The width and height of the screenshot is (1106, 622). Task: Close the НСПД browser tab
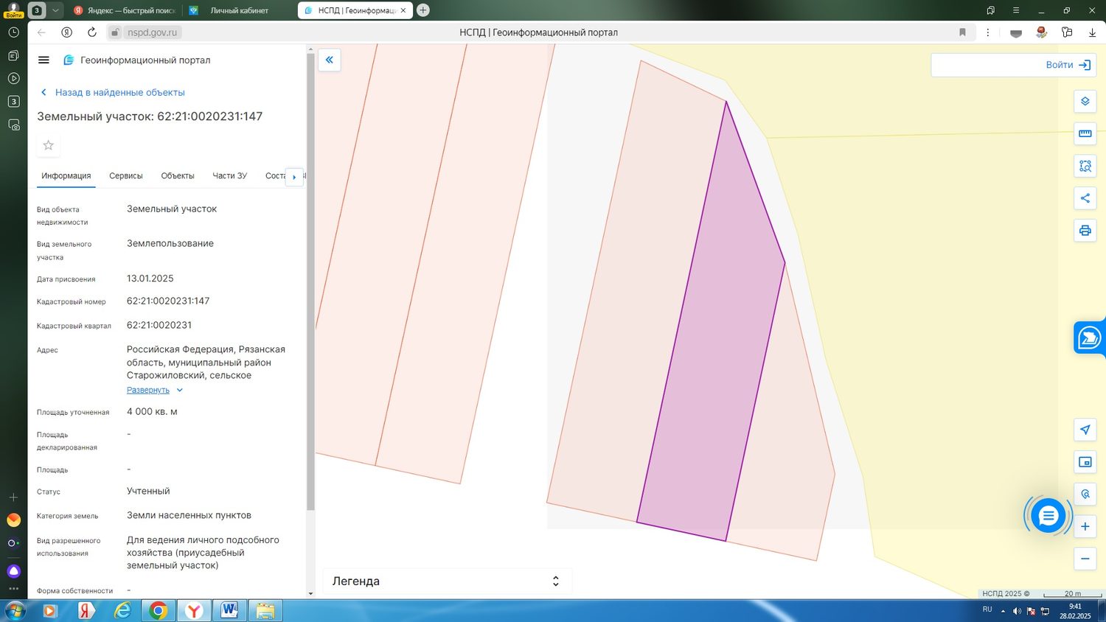tap(403, 10)
